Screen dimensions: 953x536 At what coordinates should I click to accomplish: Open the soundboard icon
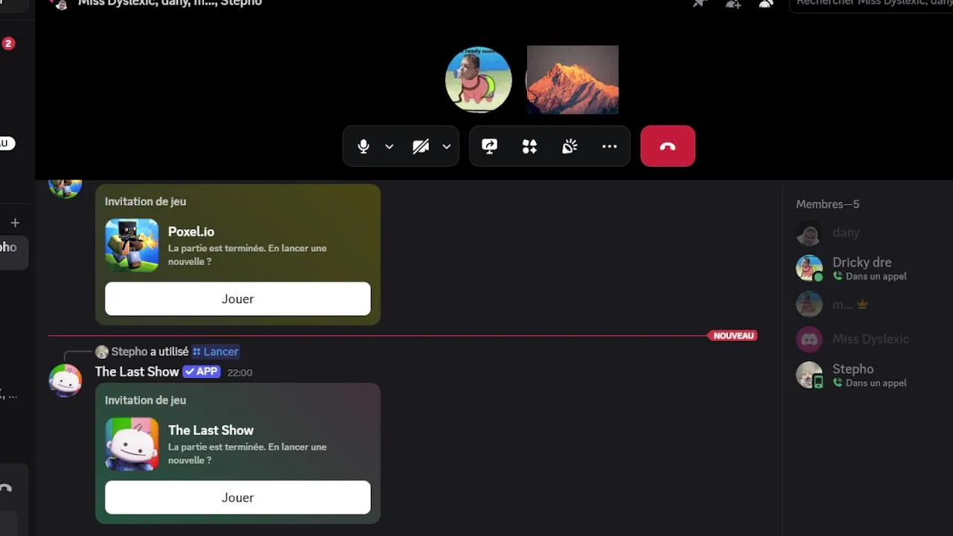(570, 147)
